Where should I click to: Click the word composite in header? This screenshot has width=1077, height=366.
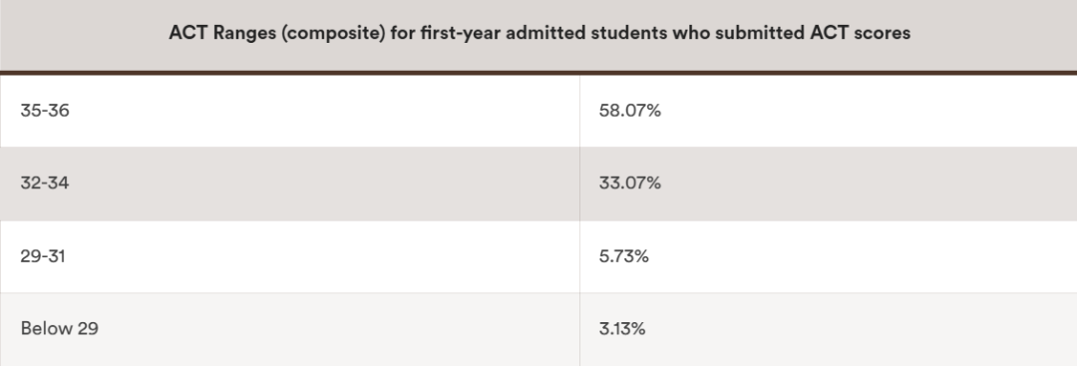333,33
